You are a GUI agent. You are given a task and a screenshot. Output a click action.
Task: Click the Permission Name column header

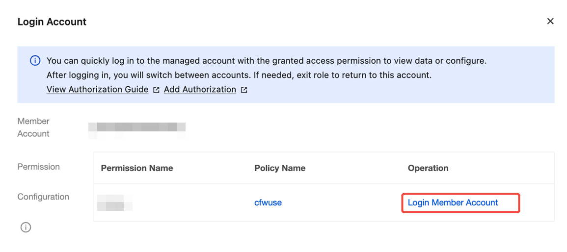(x=136, y=168)
